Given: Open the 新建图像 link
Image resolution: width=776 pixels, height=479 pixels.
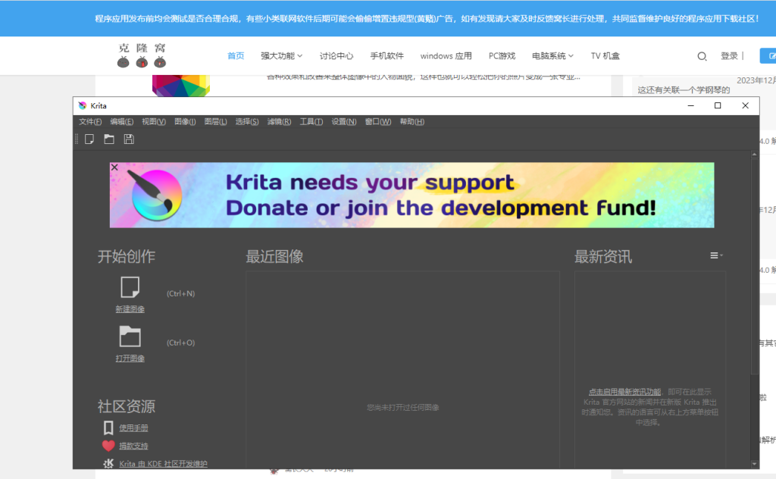Looking at the screenshot, I should [130, 309].
